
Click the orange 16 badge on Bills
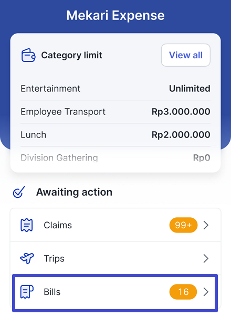[183, 292]
